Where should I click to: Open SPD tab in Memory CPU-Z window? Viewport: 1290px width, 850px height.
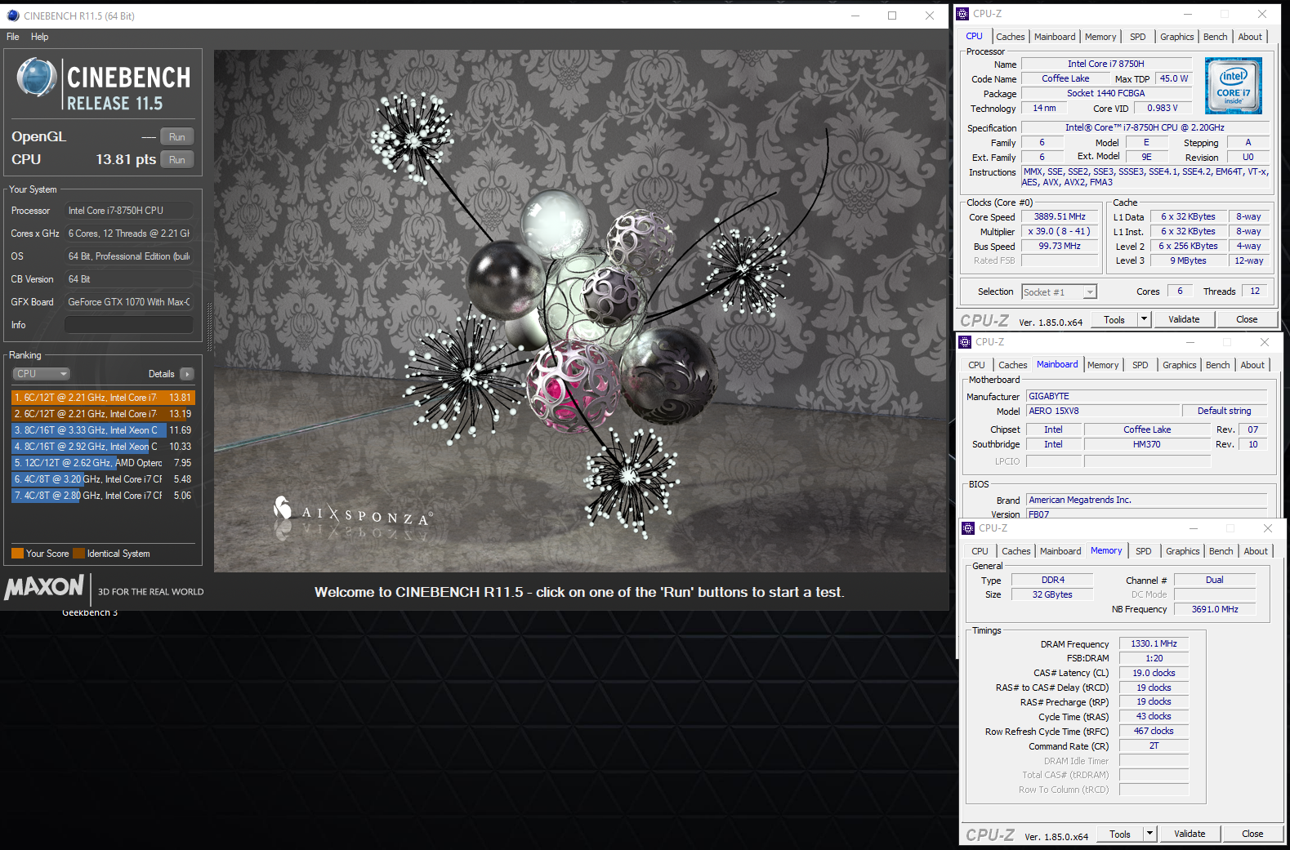(1144, 551)
